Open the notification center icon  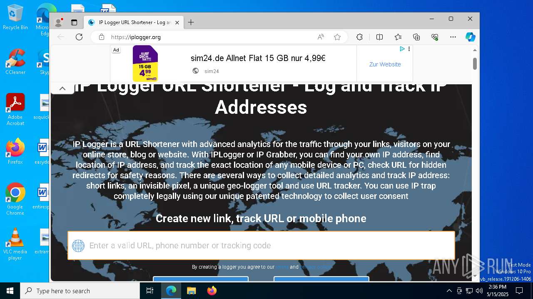click(519, 291)
